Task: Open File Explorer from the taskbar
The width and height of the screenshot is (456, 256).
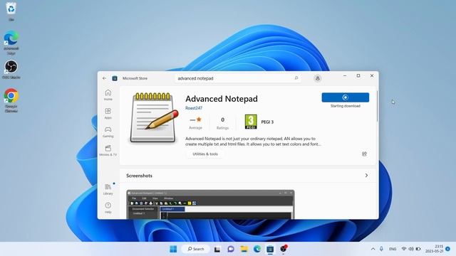Action: (244, 249)
